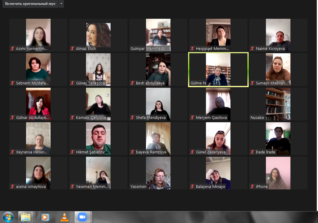This screenshot has height=223, width=318.
Task: Click muted mic icon of Meryem Qazilova
Action: 192,117
